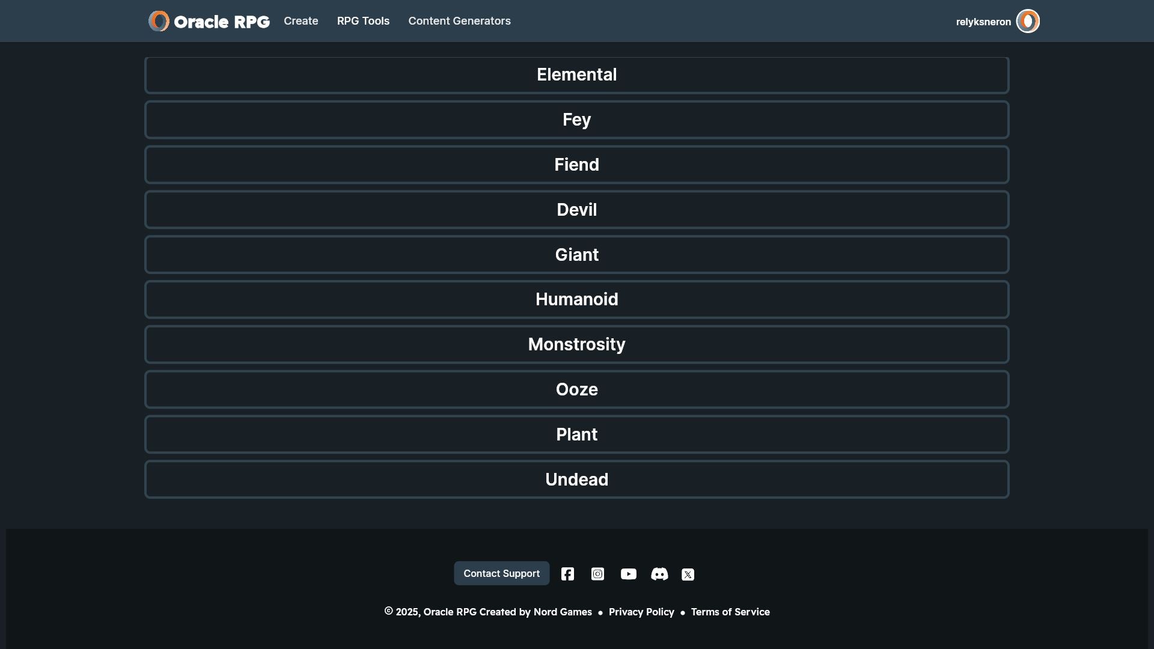Viewport: 1154px width, 649px height.
Task: Open the RPG Tools menu
Action: click(x=363, y=21)
